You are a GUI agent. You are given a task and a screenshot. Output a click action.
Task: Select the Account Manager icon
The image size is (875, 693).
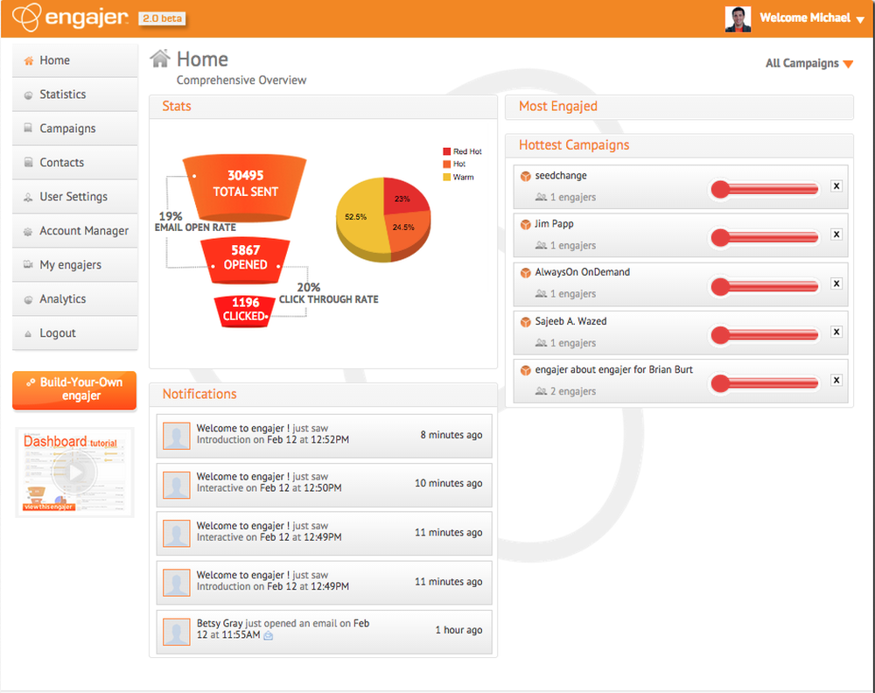point(28,231)
